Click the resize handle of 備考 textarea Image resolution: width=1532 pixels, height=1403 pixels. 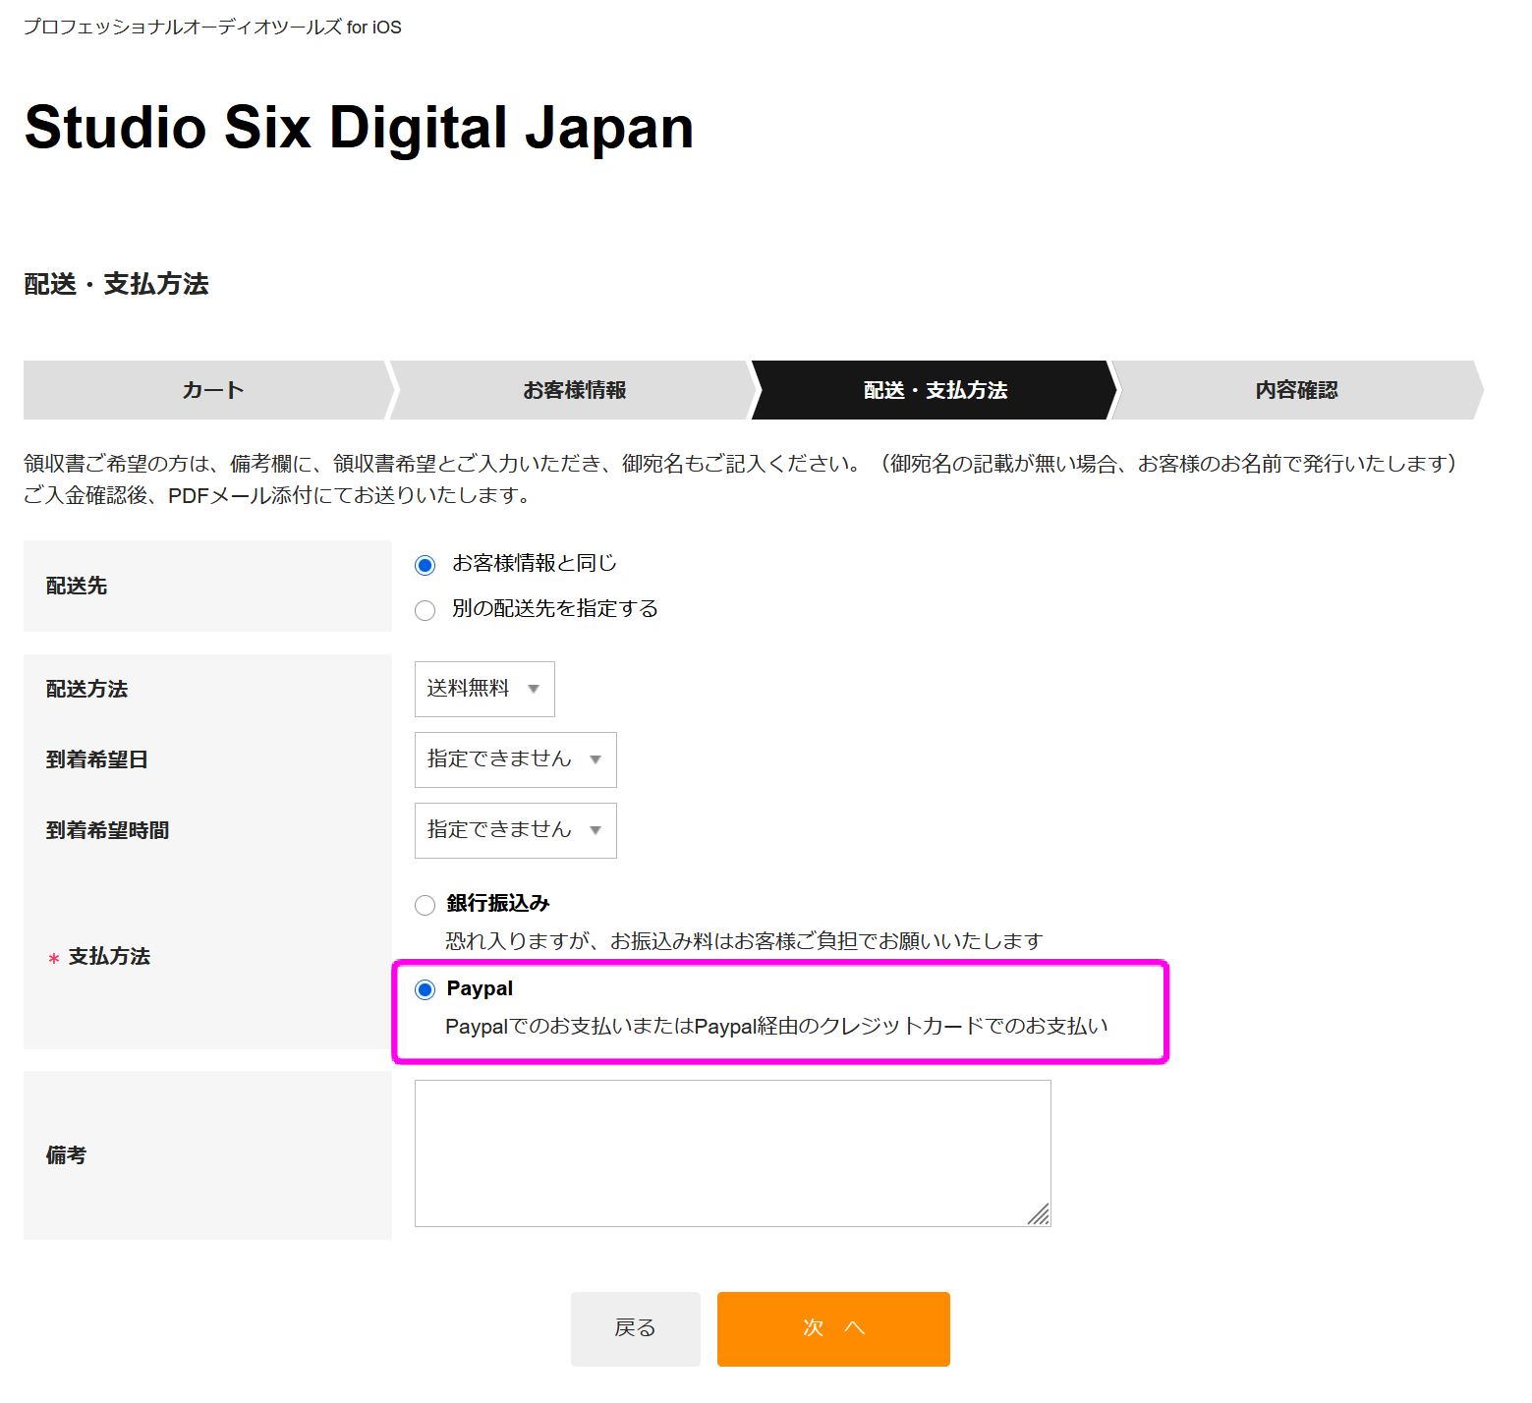coord(1040,1215)
